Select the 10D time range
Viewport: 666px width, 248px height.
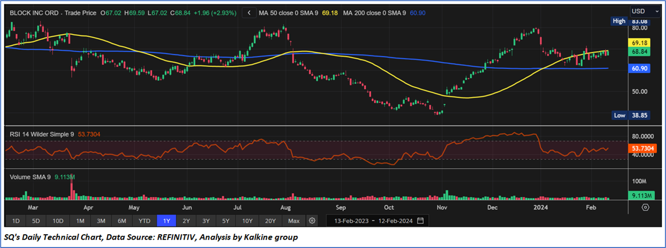pyautogui.click(x=58, y=220)
